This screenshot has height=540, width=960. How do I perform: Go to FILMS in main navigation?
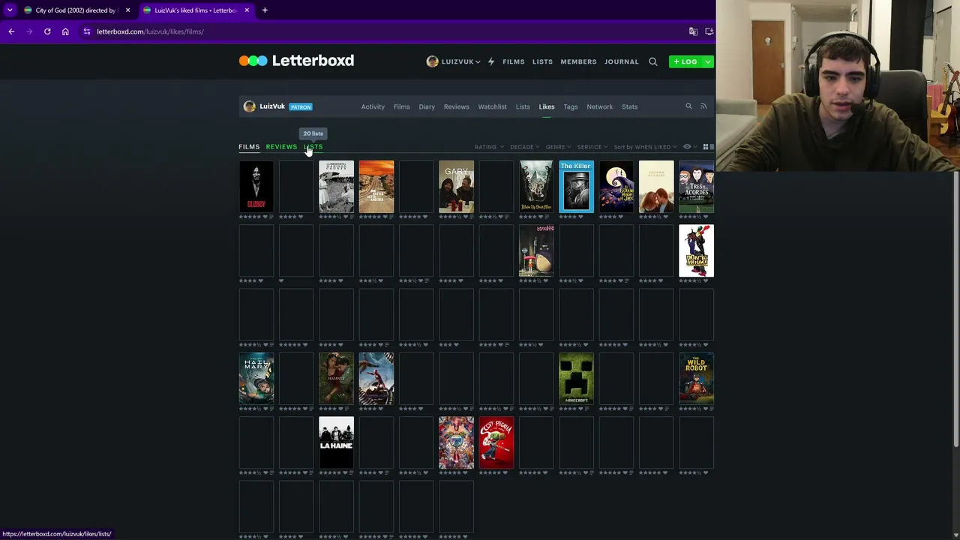pyautogui.click(x=514, y=61)
